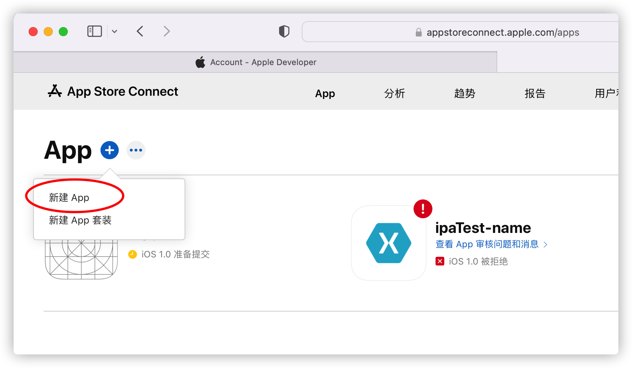Click the green fullscreen window button
The width and height of the screenshot is (632, 368).
coord(63,32)
